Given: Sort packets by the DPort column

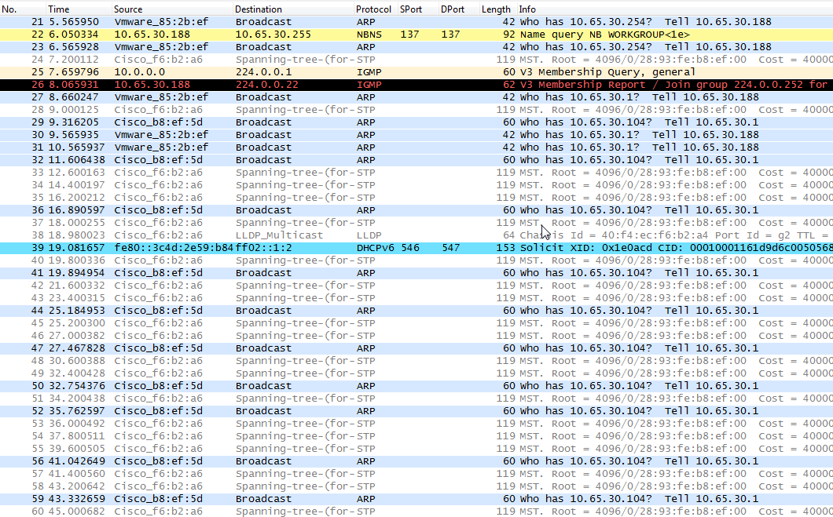Looking at the screenshot, I should 453,9.
